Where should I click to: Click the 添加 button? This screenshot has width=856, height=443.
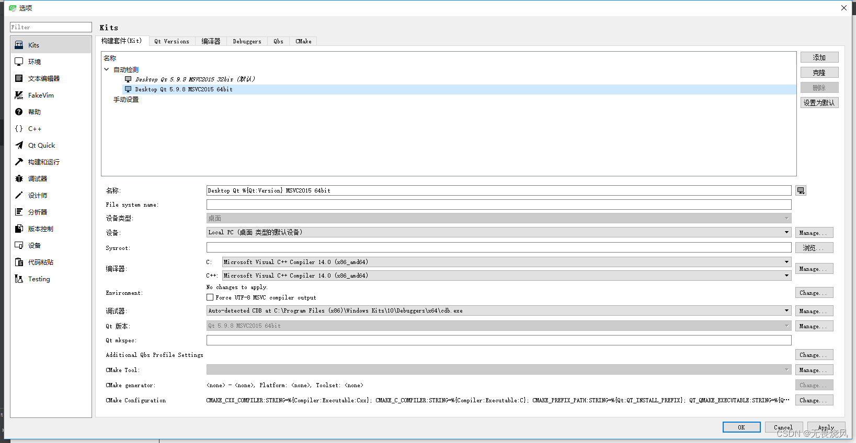pos(819,57)
